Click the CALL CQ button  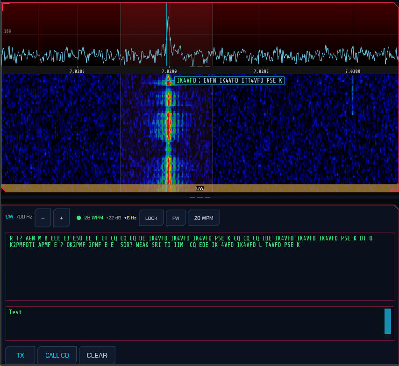pyautogui.click(x=57, y=355)
